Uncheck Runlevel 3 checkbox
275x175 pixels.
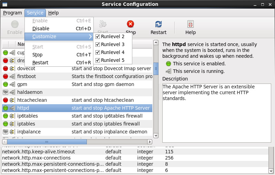point(98,44)
